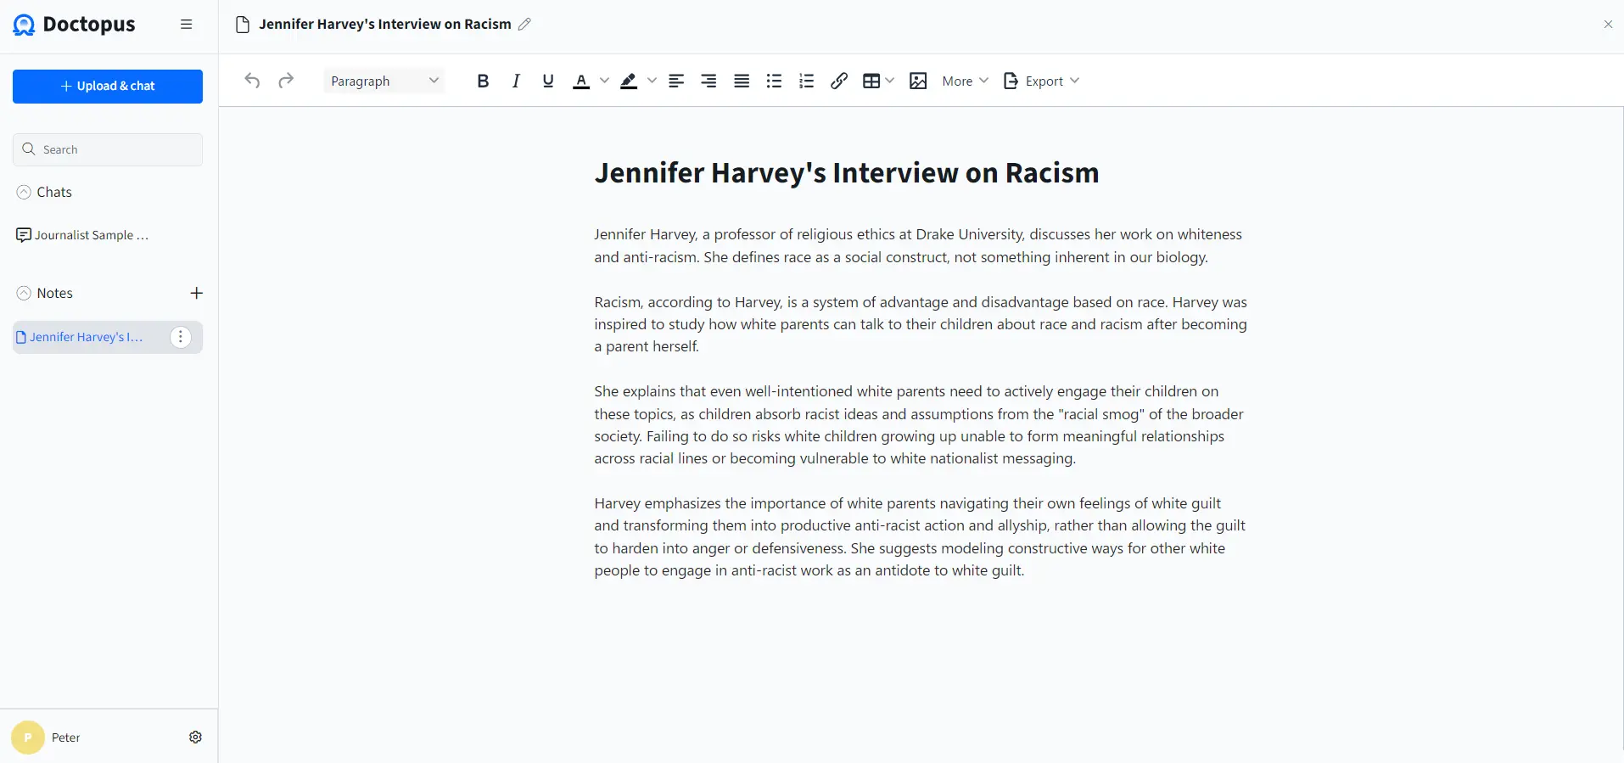This screenshot has height=763, width=1624.
Task: Undo the last edit
Action: click(x=252, y=81)
